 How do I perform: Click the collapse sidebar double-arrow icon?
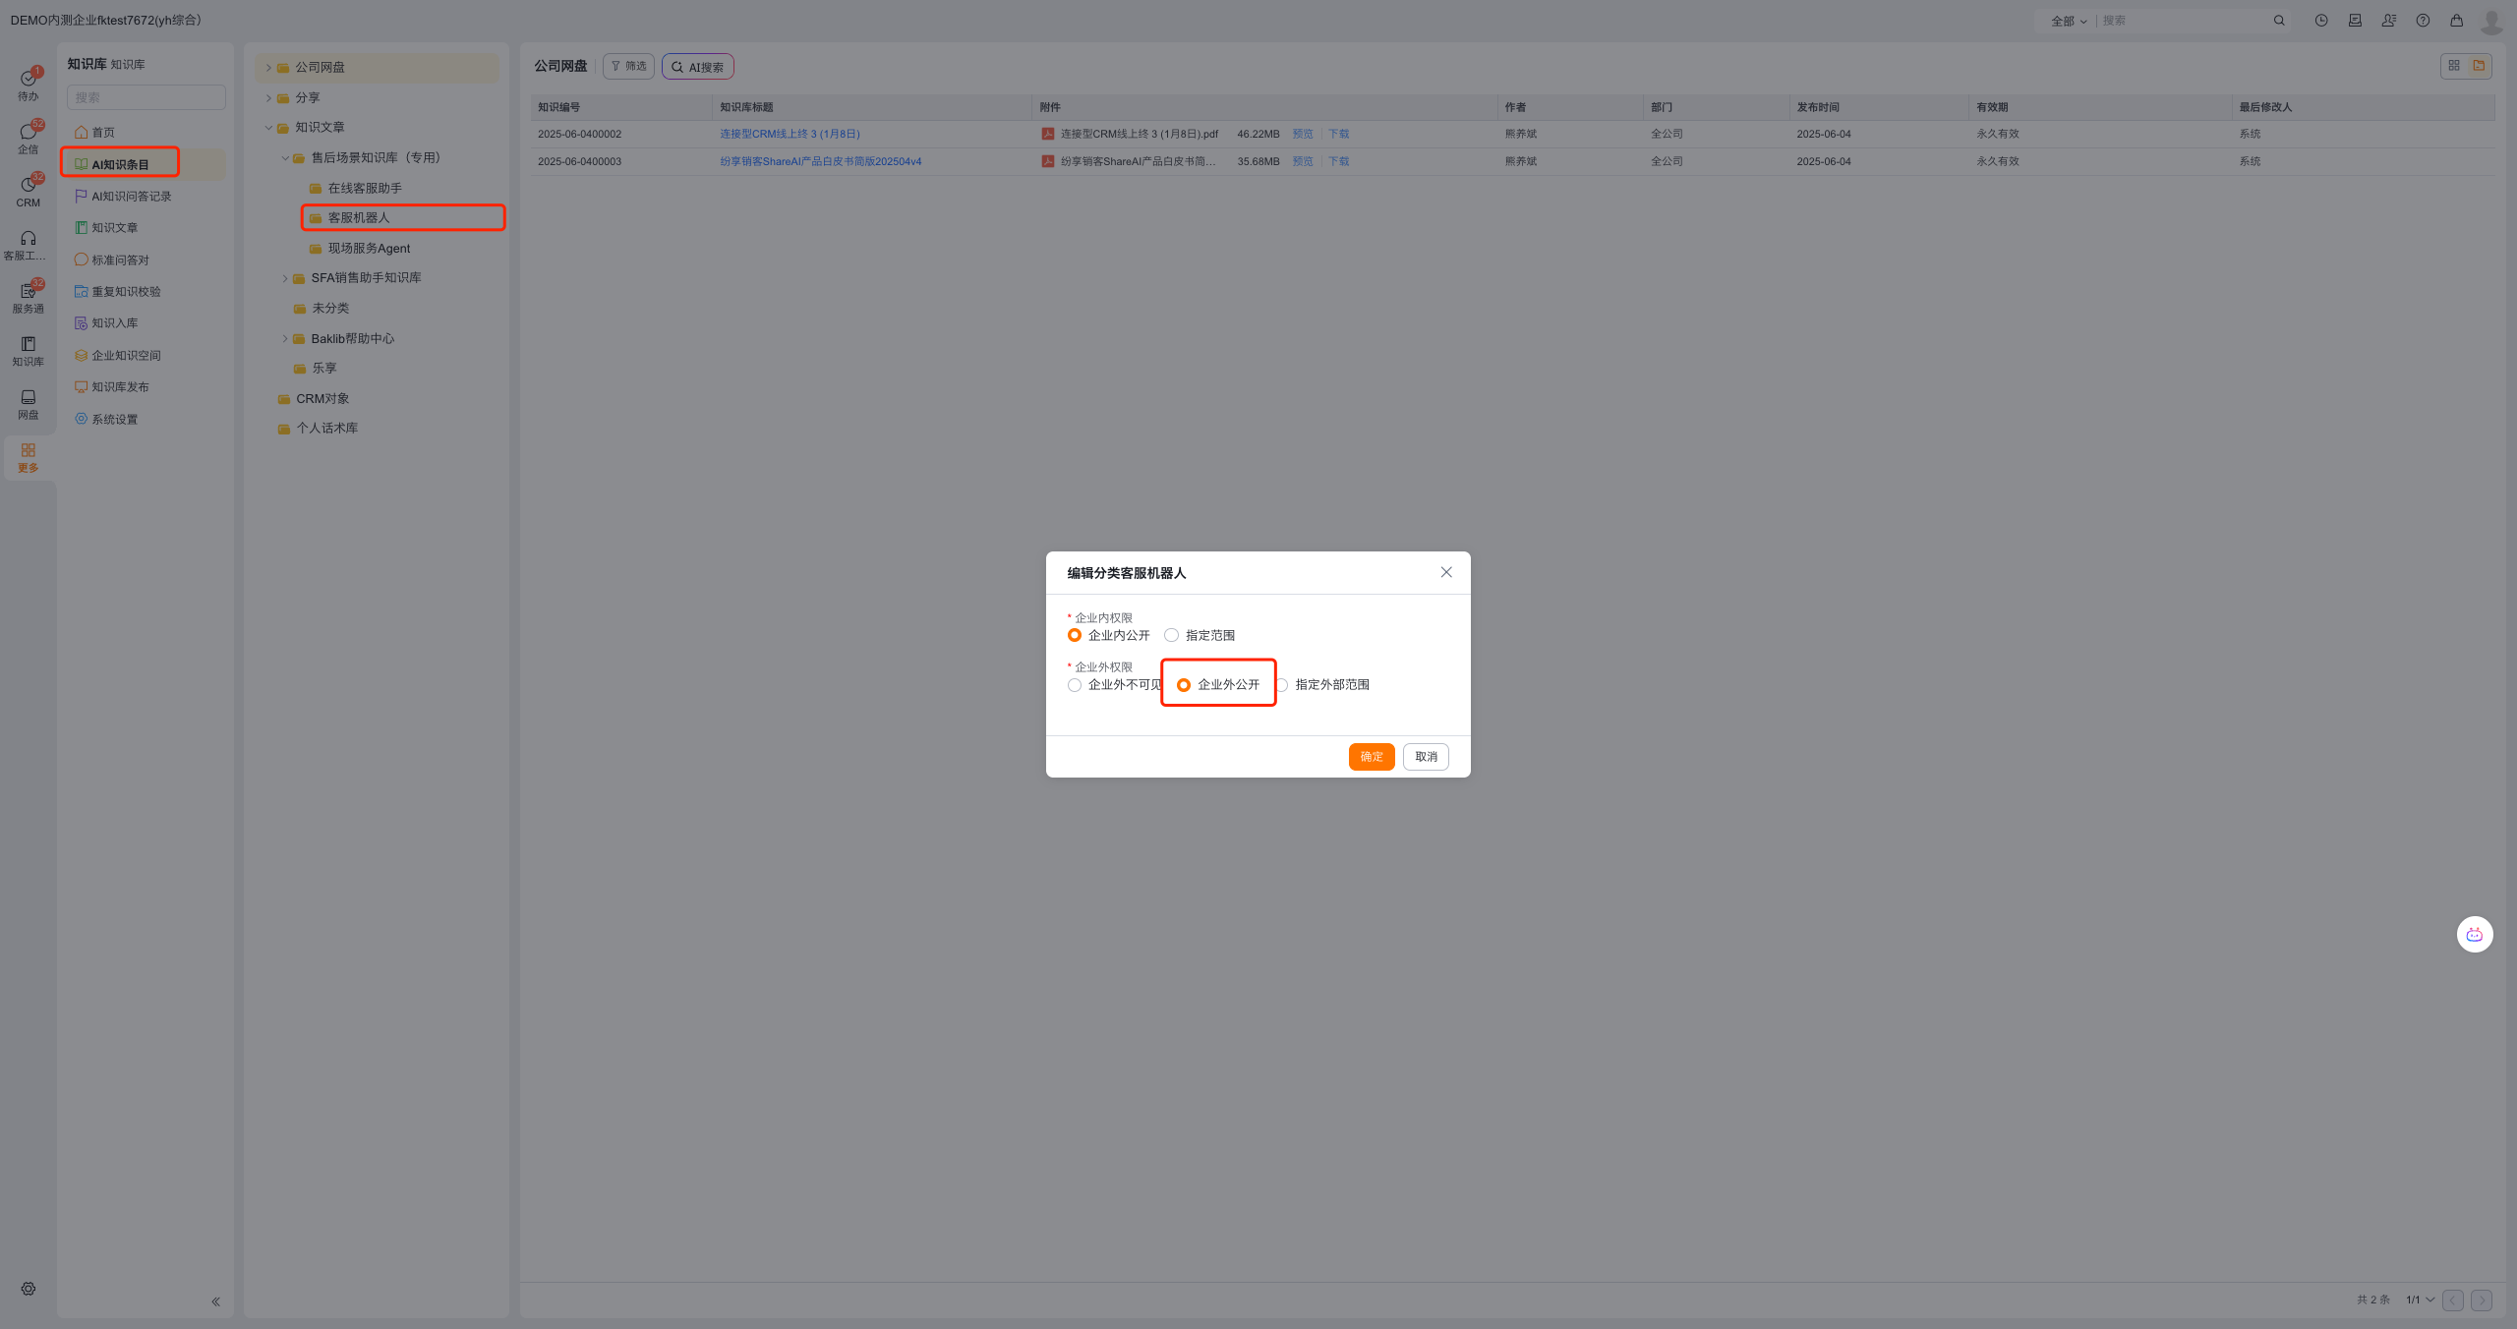pyautogui.click(x=215, y=1301)
